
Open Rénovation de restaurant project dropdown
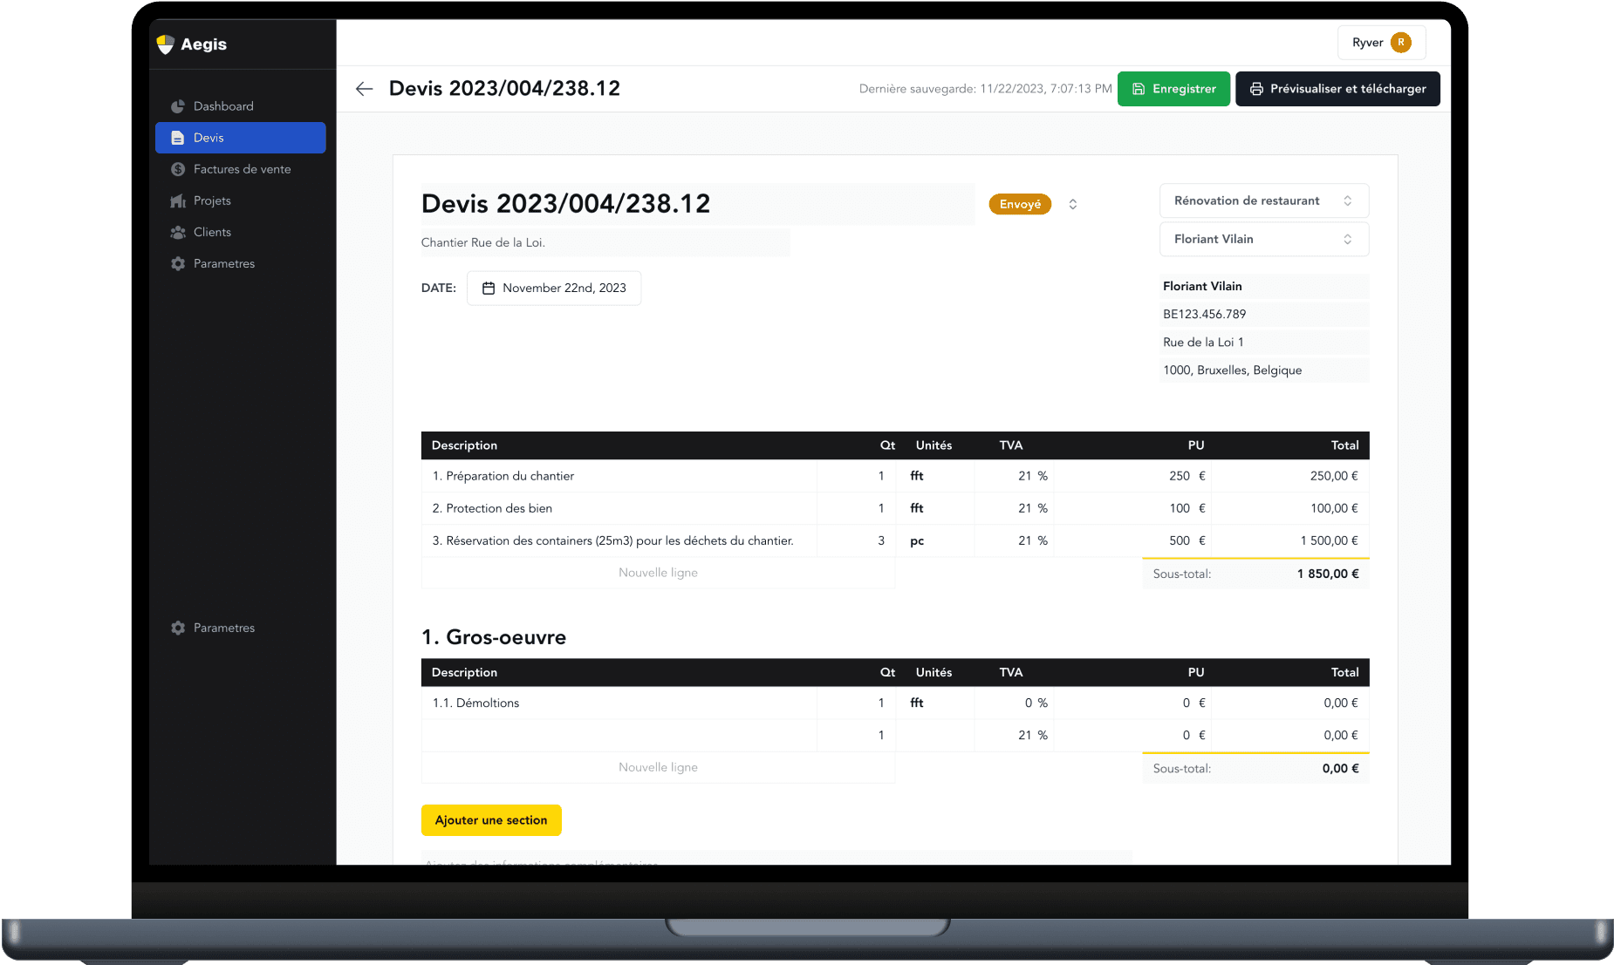pos(1264,200)
